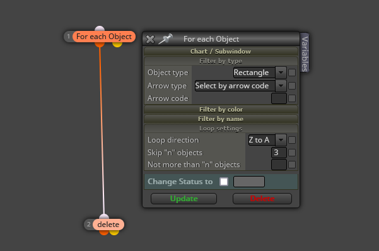Tick the Loop direction row checkbox
379x251 pixels.
click(x=292, y=140)
